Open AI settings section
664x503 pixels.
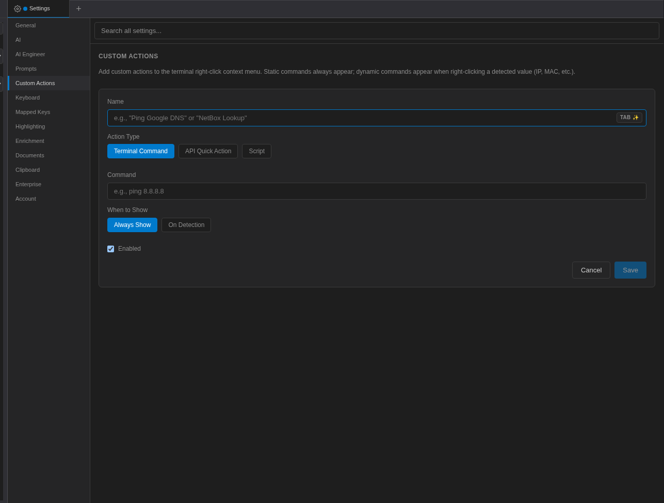coord(49,40)
